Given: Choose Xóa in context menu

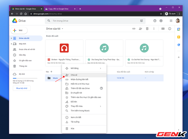Looking at the screenshot, I should (84, 128).
